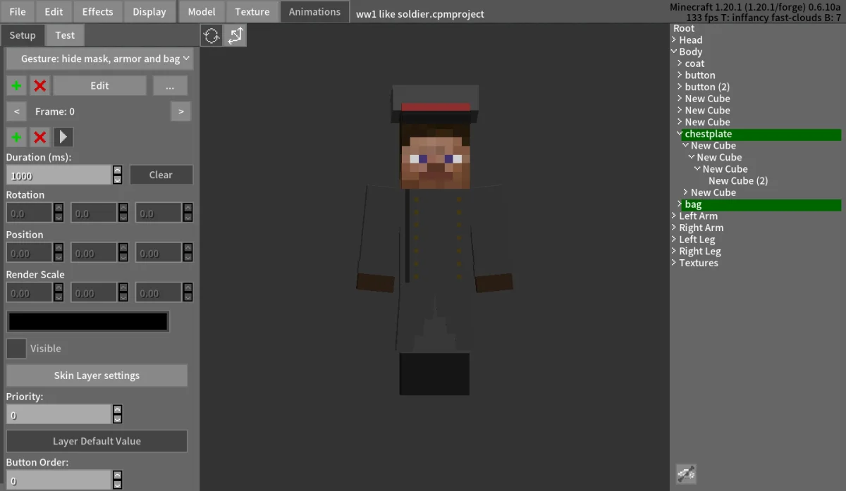Increase third Render Scale value stepper
The image size is (846, 491).
coord(188,288)
